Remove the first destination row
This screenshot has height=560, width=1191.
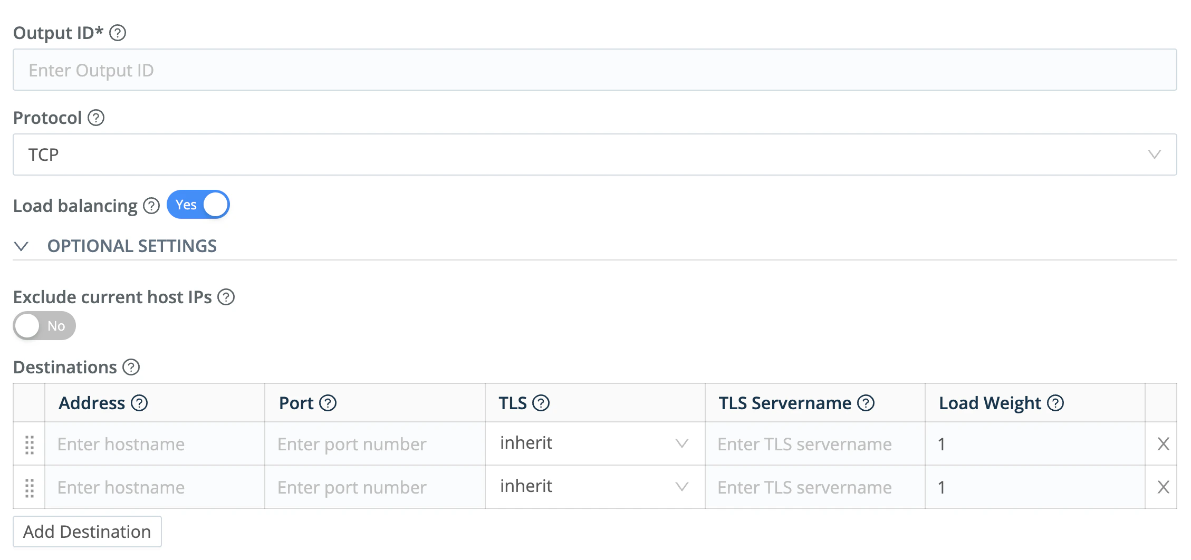coord(1163,444)
